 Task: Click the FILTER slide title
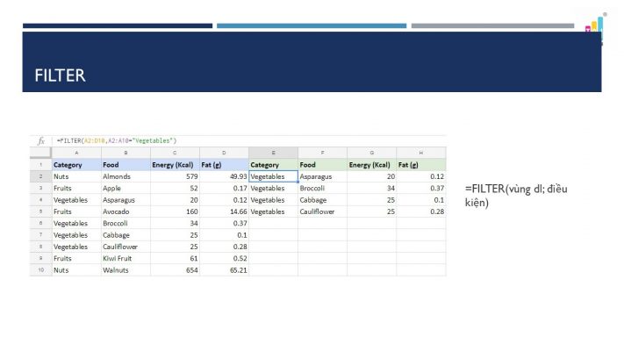pos(60,75)
